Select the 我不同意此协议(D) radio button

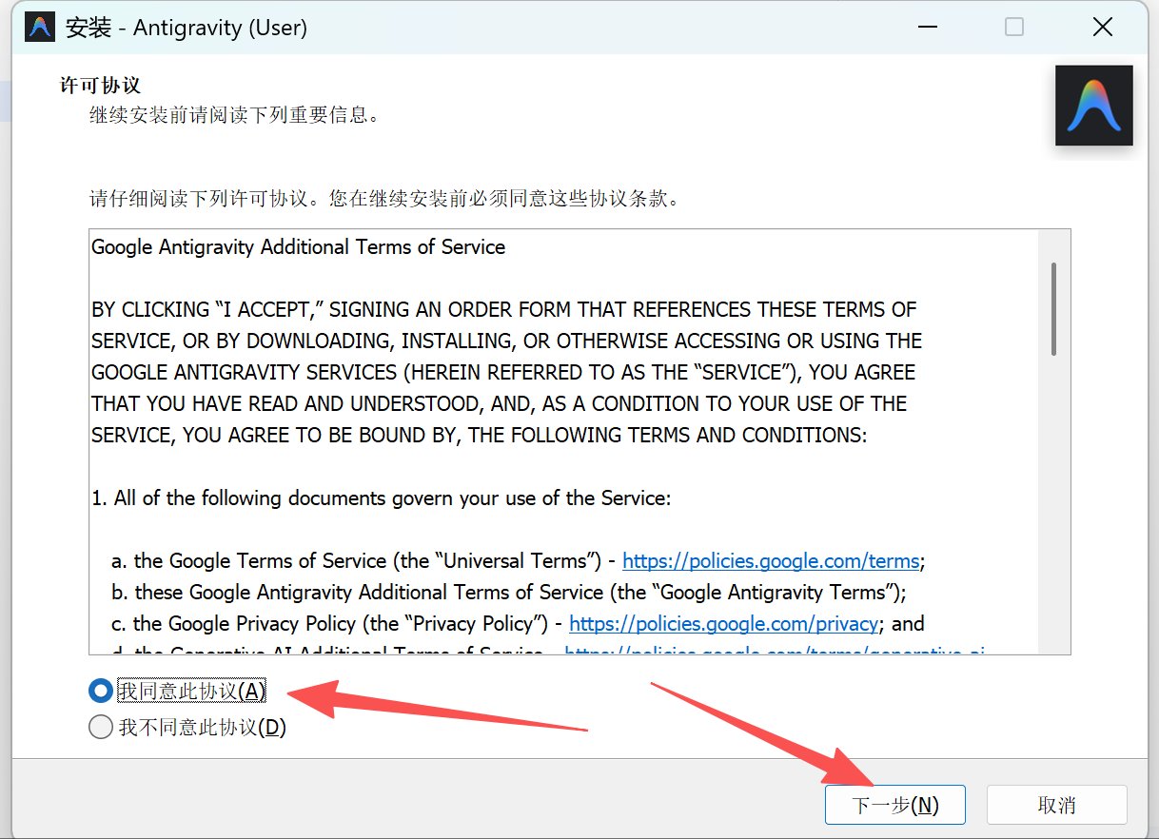100,728
